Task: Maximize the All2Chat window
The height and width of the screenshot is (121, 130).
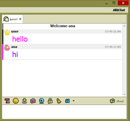Action: click(x=114, y=3)
